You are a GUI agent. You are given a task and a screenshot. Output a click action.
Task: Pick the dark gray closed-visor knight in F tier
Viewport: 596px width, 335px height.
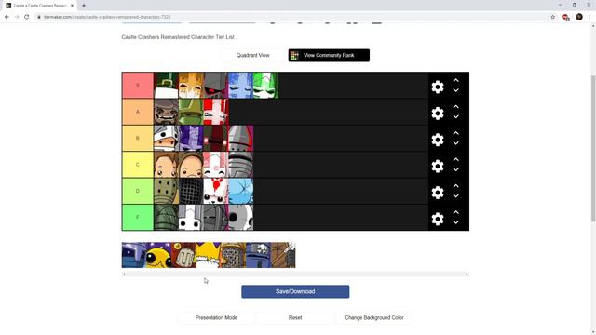click(215, 217)
